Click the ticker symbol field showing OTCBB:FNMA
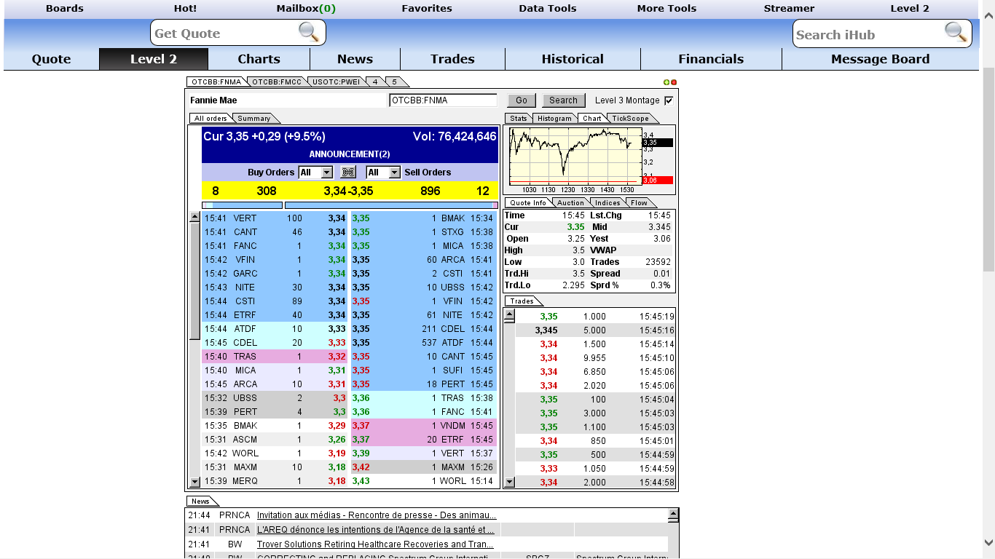The height and width of the screenshot is (559, 995). 443,100
